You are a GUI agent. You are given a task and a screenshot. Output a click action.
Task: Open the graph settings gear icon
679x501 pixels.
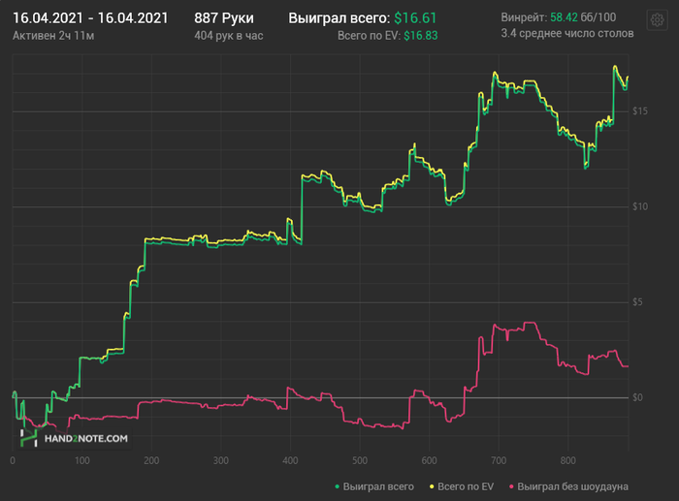[x=657, y=20]
